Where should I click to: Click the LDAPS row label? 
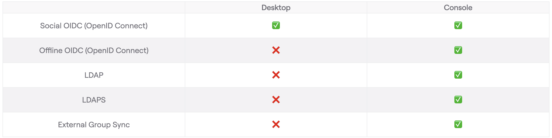pos(94,100)
